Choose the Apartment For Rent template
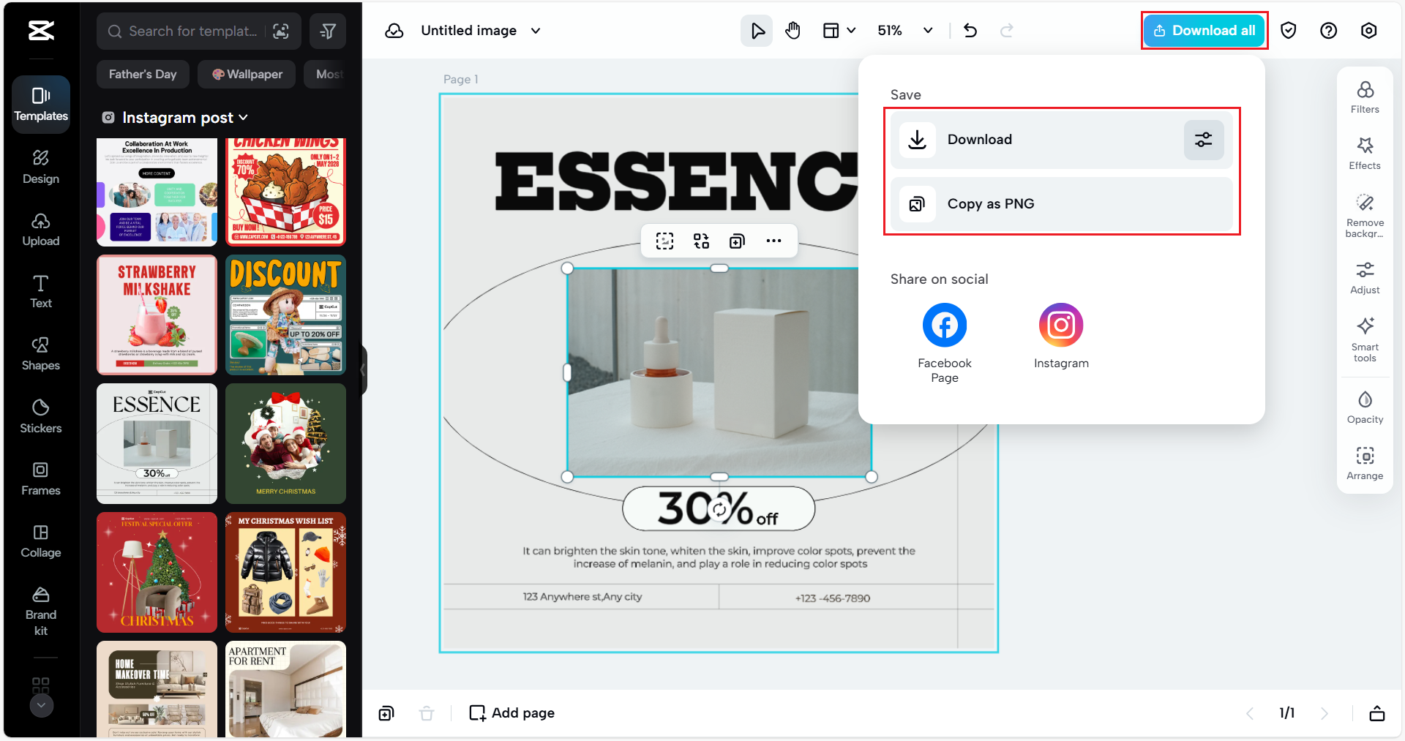This screenshot has height=741, width=1405. coord(285,689)
